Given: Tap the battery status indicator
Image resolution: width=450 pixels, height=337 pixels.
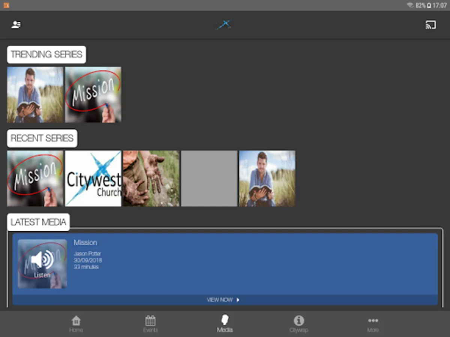Looking at the screenshot, I should point(429,6).
